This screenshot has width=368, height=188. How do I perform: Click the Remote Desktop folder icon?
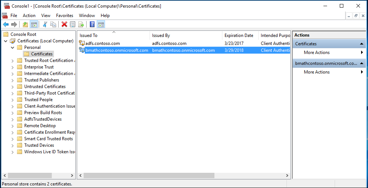20,126
